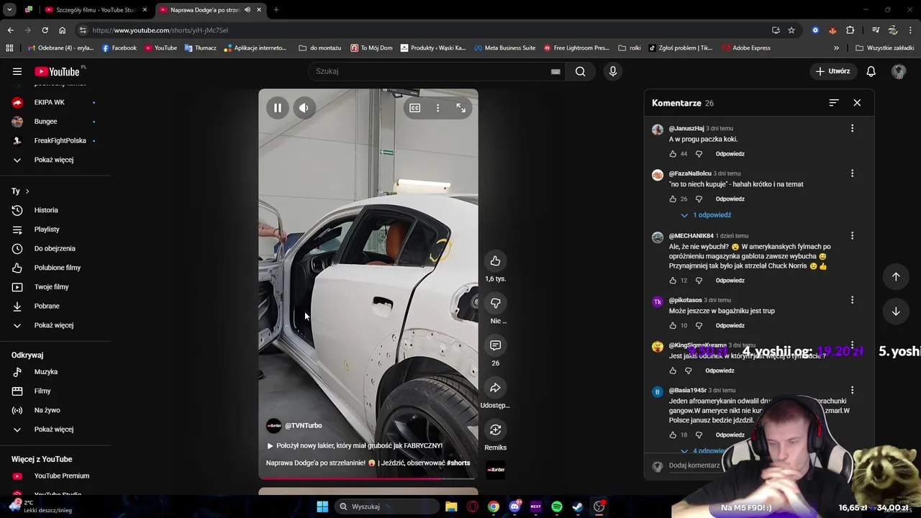Open a new browser tab
This screenshot has height=518, width=921.
pos(276,10)
